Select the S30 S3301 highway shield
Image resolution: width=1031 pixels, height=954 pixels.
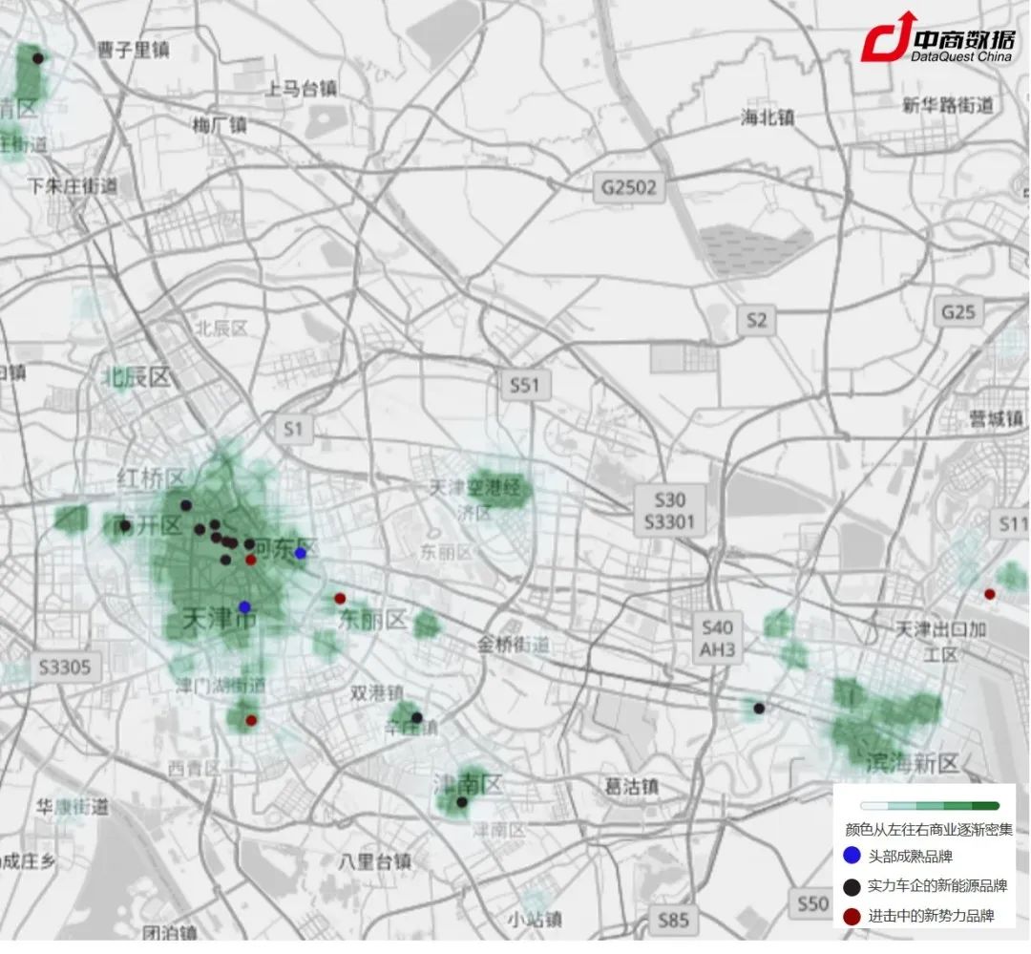[x=669, y=511]
